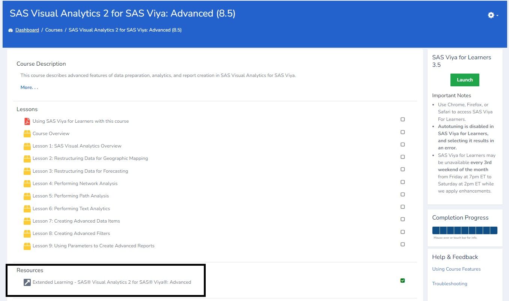Check the completion box for Lesson 1

click(402, 144)
